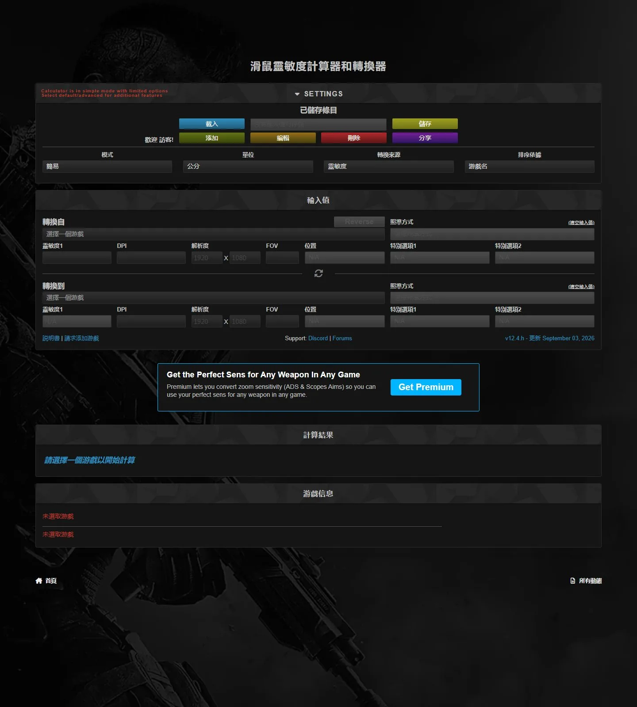
Task: Click the v12.4.h update version link
Action: [550, 338]
